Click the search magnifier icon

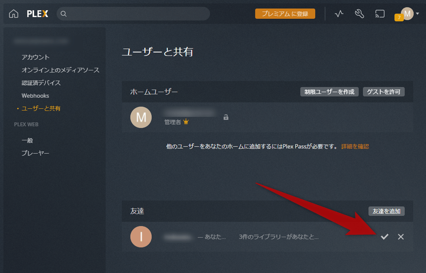click(63, 14)
